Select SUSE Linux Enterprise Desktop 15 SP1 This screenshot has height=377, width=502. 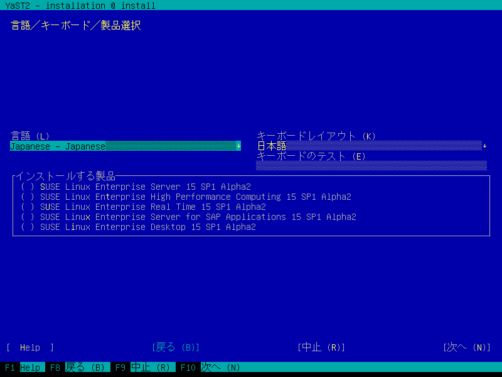click(28, 227)
